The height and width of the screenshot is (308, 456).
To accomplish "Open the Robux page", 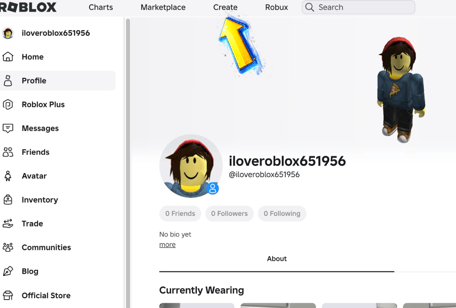I will [x=276, y=7].
